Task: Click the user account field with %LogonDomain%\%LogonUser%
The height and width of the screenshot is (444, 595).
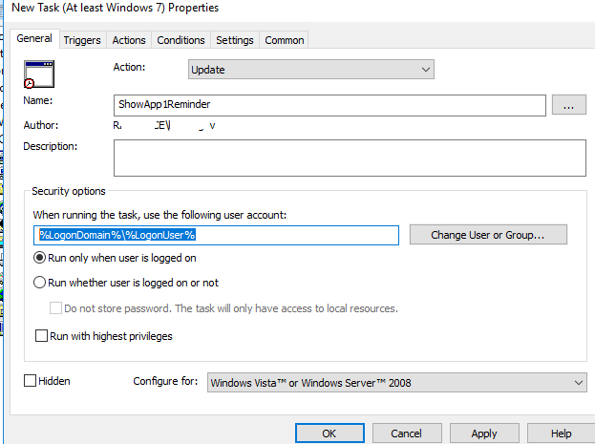Action: click(216, 235)
